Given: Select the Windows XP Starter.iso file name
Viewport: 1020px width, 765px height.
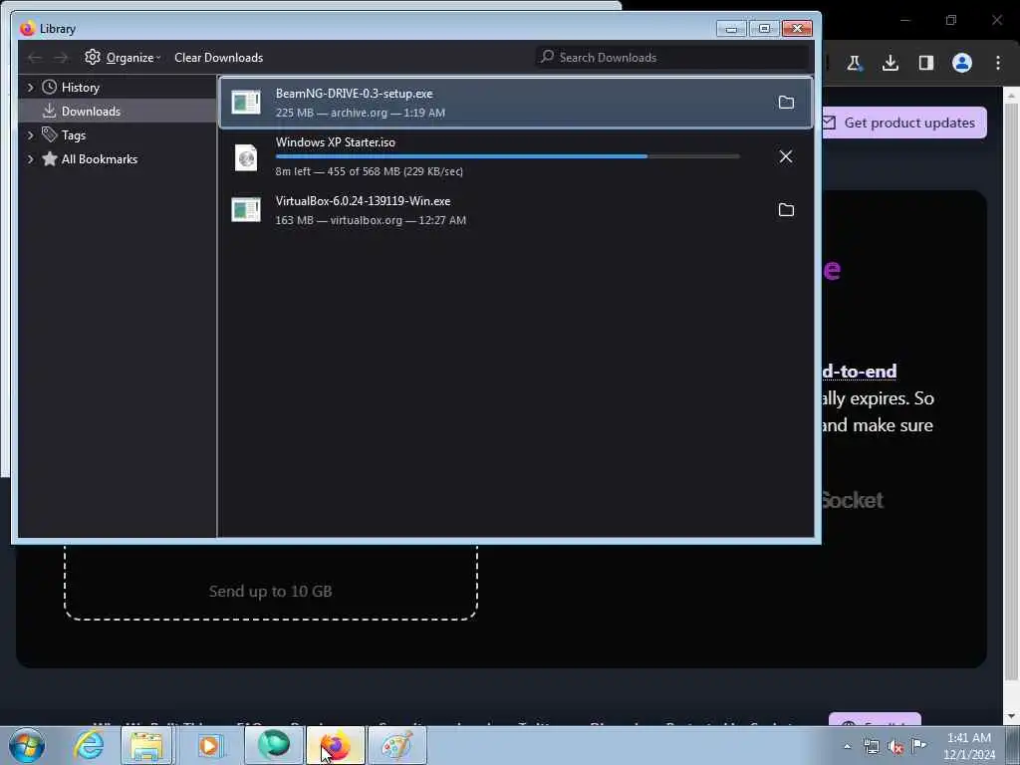Looking at the screenshot, I should point(335,142).
